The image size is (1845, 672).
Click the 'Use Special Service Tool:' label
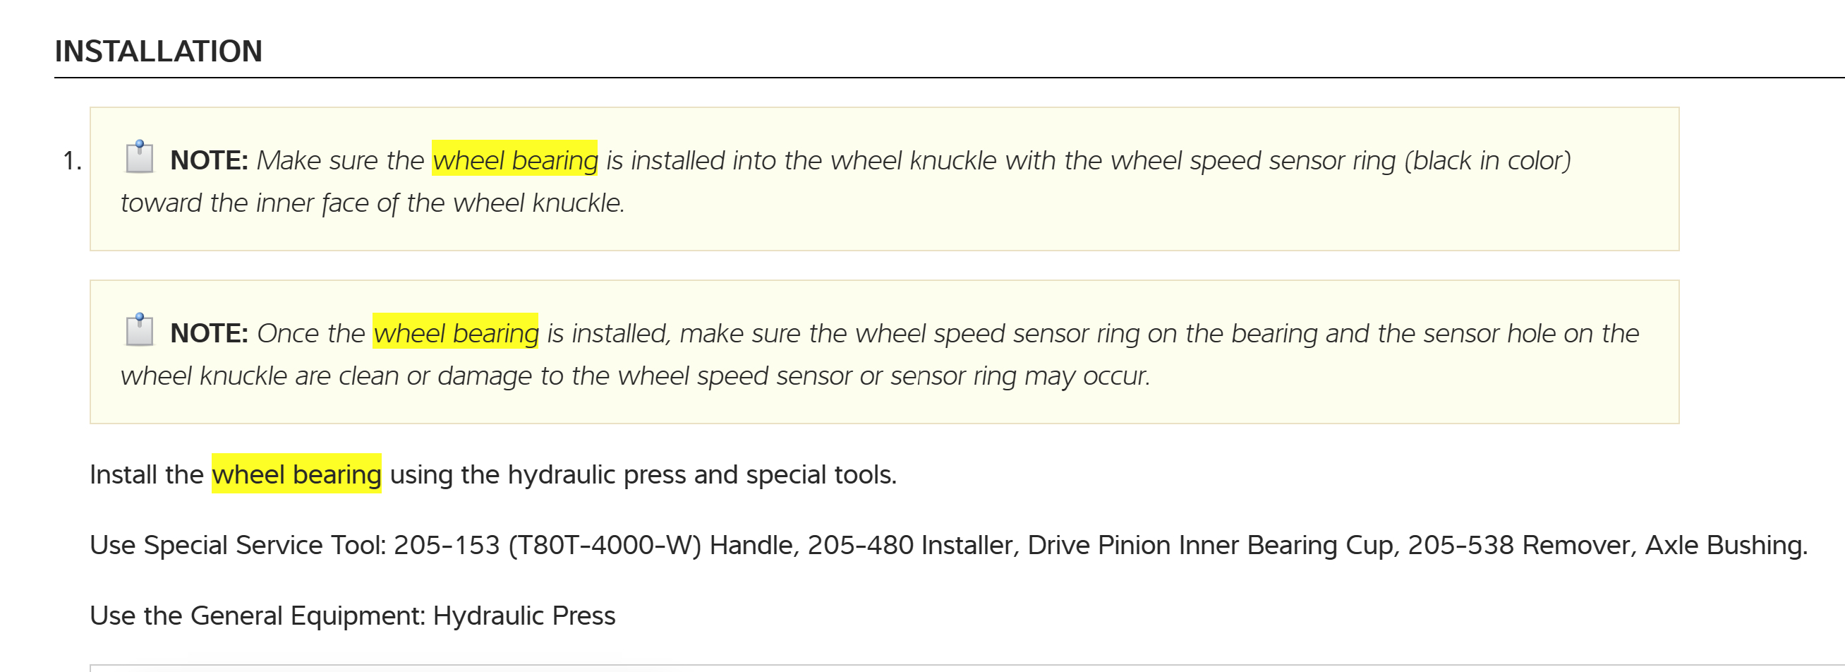[x=238, y=545]
